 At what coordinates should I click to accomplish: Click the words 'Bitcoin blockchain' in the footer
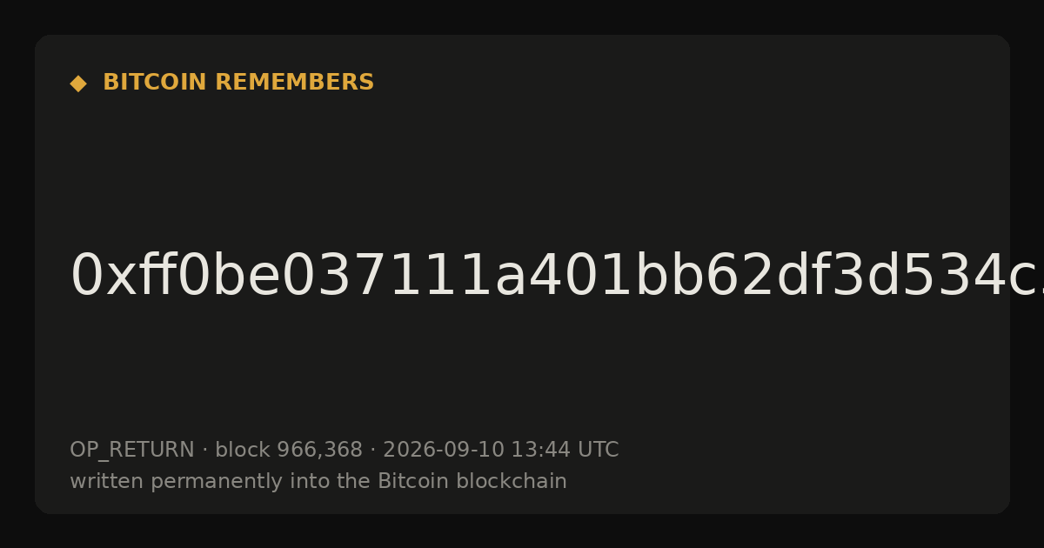472,481
